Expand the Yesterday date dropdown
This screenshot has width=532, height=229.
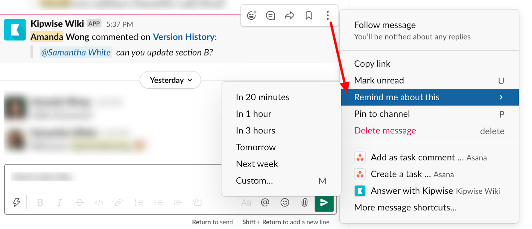[170, 80]
